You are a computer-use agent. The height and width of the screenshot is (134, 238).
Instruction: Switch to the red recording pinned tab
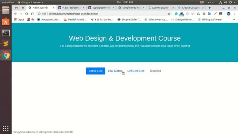click(23, 7)
